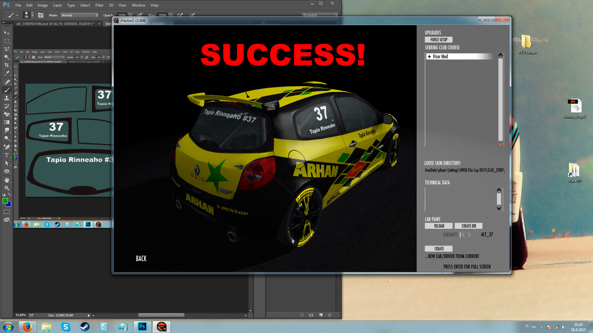Toggle the Brush panel button
The height and width of the screenshot is (333, 593).
(x=40, y=15)
